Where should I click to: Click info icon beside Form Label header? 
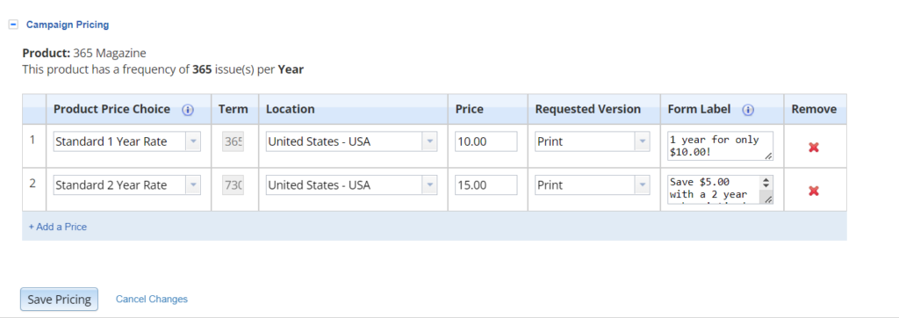(748, 110)
